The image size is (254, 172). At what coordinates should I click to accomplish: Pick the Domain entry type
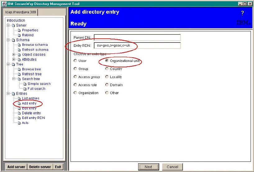pos(107,85)
